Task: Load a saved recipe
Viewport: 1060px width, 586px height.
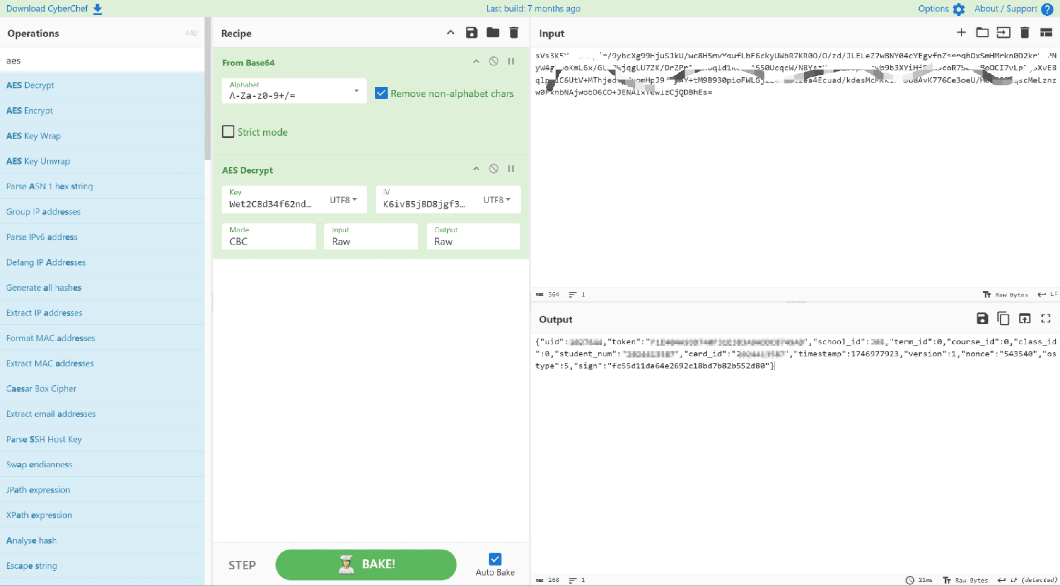Action: (492, 33)
